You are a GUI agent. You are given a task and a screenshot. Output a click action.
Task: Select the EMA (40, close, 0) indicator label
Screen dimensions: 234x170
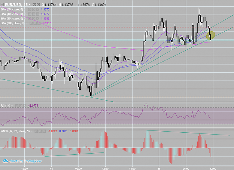(x=12, y=14)
